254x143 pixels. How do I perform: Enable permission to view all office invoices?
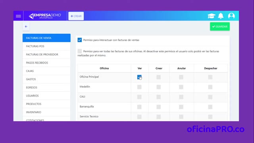(79, 51)
